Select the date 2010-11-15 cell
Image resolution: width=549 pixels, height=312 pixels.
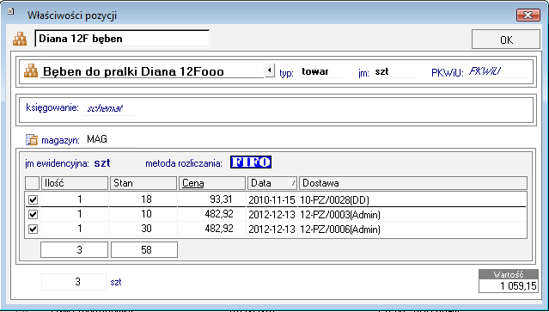click(271, 200)
